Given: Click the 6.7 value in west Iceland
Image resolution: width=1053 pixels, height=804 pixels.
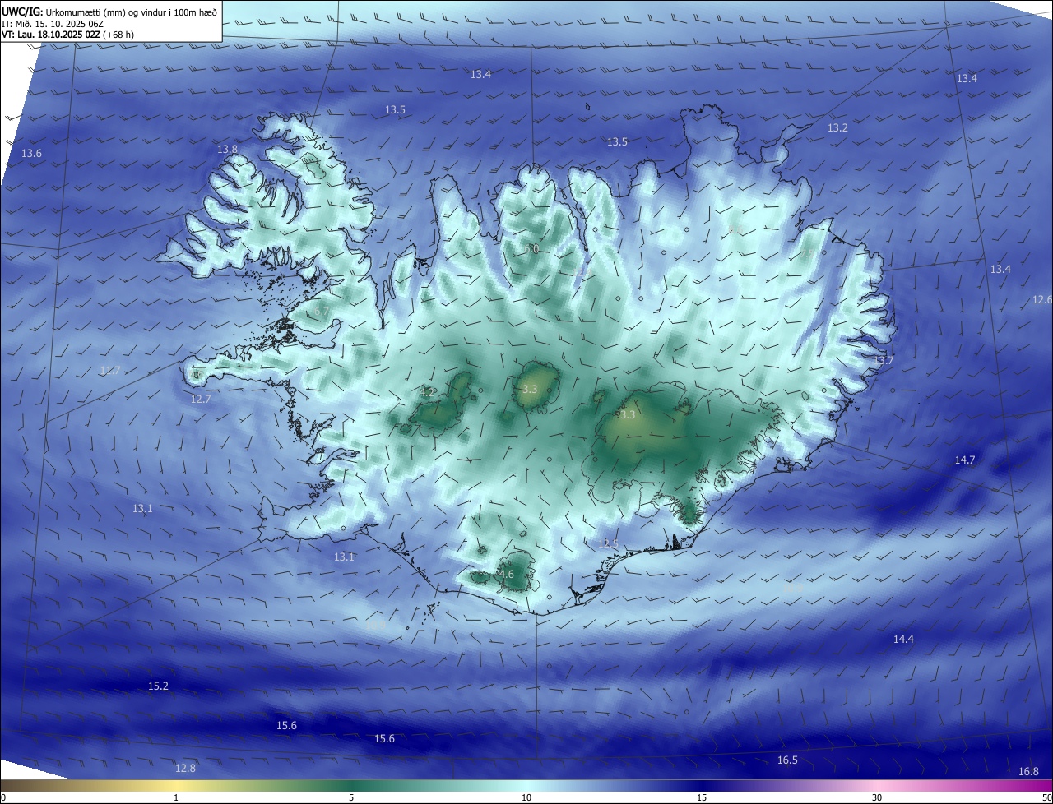Looking at the screenshot, I should [x=322, y=312].
